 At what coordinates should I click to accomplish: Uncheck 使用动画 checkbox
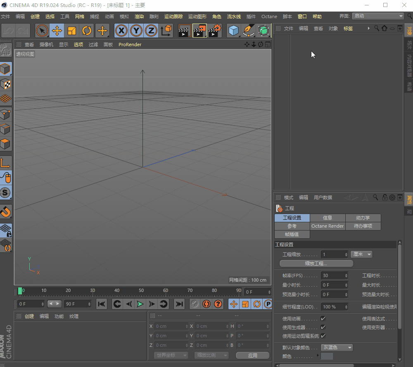click(x=323, y=319)
